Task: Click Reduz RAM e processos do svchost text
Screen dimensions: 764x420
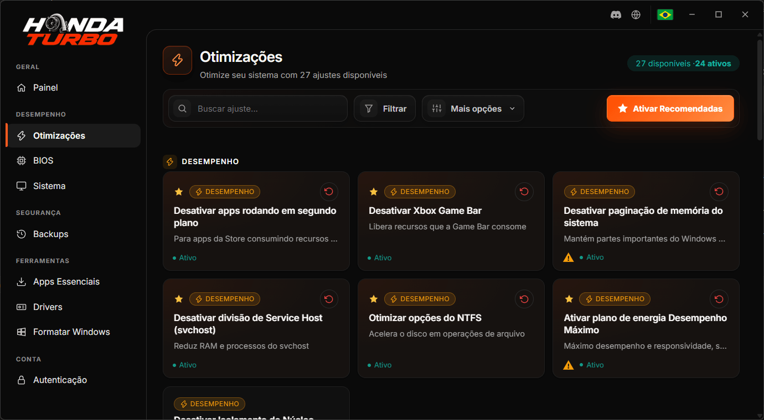Action: [x=241, y=346]
